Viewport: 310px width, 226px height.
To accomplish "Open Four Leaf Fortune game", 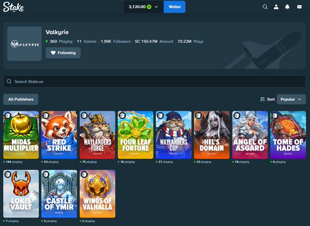I will 135,135.
